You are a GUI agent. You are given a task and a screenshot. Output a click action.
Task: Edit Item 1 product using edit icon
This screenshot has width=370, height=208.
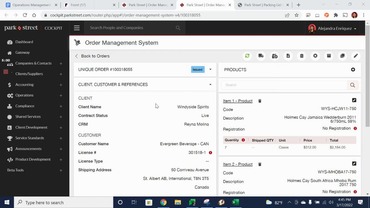click(354, 100)
